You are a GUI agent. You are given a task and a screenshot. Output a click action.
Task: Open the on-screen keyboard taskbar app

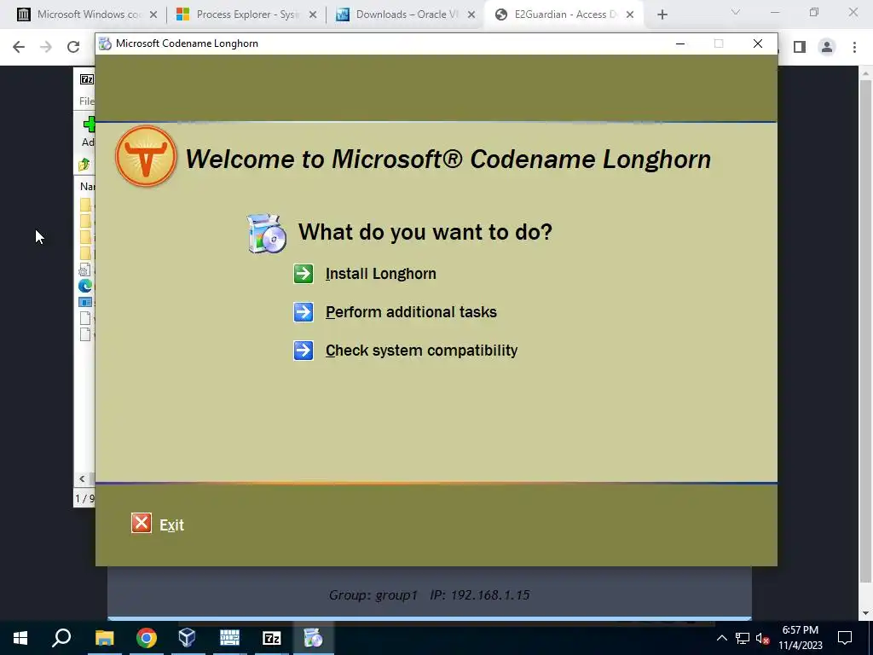229,638
